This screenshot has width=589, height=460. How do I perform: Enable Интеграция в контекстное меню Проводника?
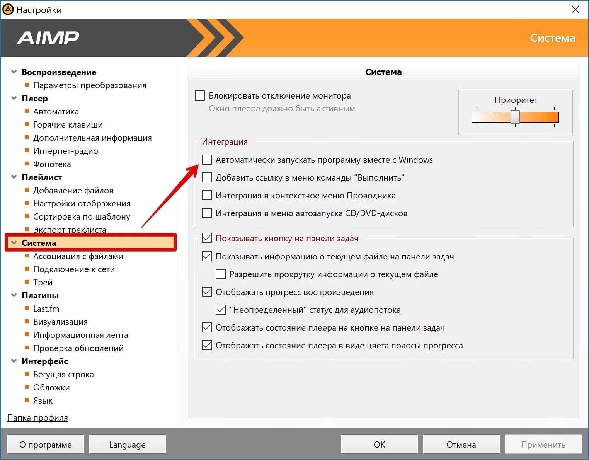(x=207, y=195)
